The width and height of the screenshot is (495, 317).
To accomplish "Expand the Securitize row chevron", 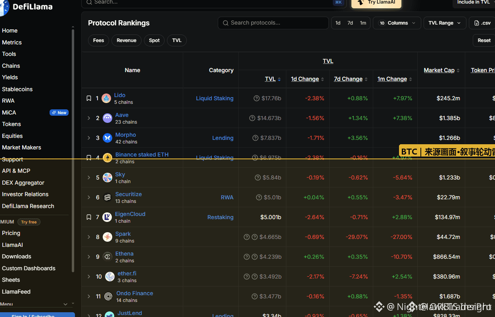I will pyautogui.click(x=89, y=197).
